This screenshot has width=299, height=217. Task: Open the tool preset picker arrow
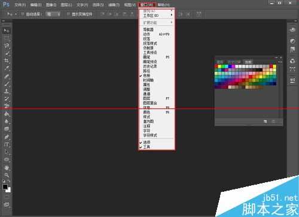[x=16, y=14]
